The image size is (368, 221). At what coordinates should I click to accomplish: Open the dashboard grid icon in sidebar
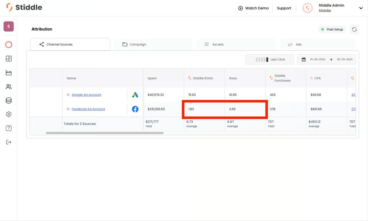pos(9,59)
